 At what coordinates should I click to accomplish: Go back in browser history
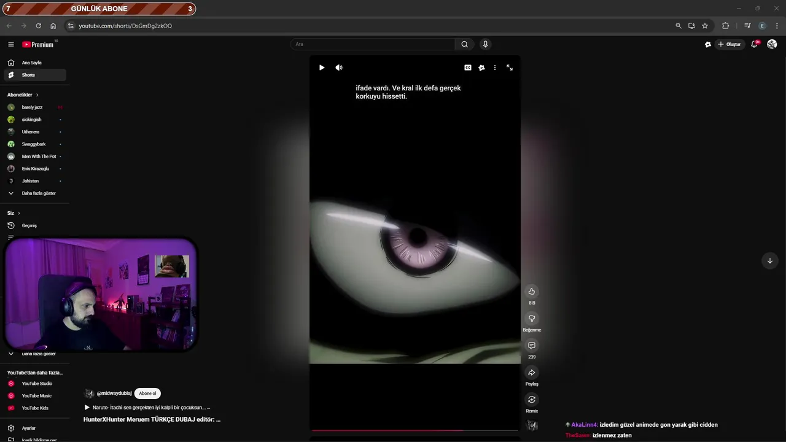point(9,26)
